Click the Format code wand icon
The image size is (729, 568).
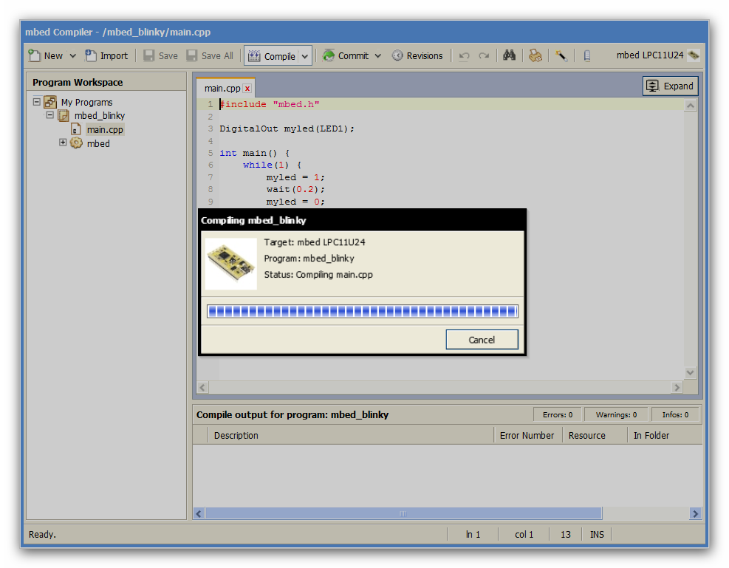(x=561, y=56)
